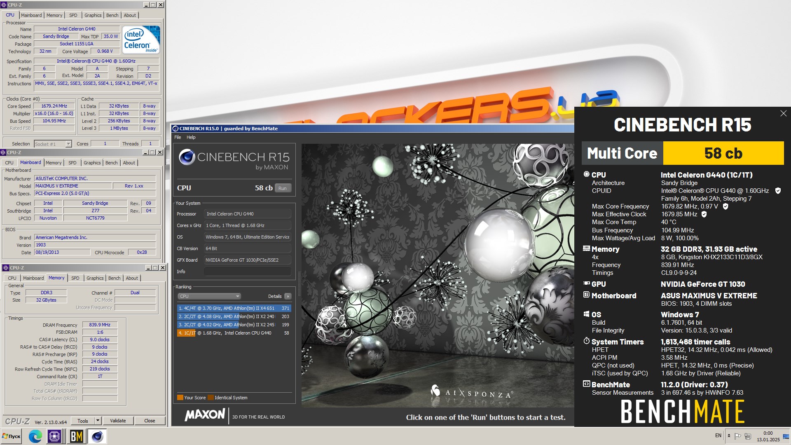The height and width of the screenshot is (445, 791).
Task: Click the CPU-Z taskbar icon
Action: pyautogui.click(x=54, y=436)
